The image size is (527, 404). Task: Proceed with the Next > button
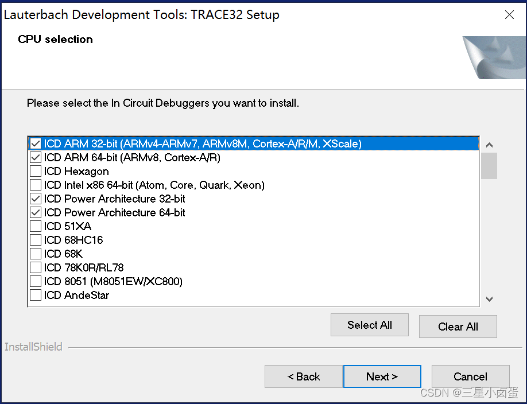point(382,376)
